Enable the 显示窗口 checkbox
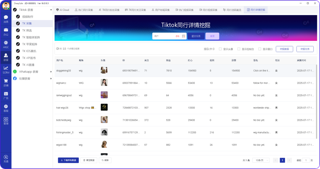This screenshot has width=320, height=169. click(260, 49)
